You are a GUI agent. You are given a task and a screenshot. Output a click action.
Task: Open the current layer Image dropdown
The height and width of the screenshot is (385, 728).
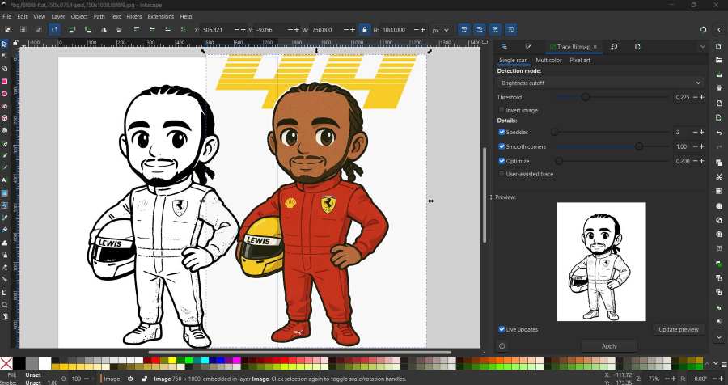click(112, 379)
